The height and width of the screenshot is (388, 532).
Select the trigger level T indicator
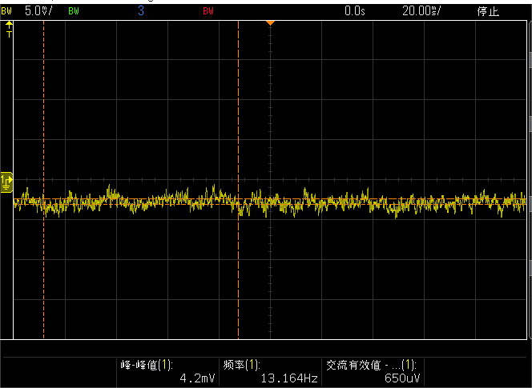9,30
